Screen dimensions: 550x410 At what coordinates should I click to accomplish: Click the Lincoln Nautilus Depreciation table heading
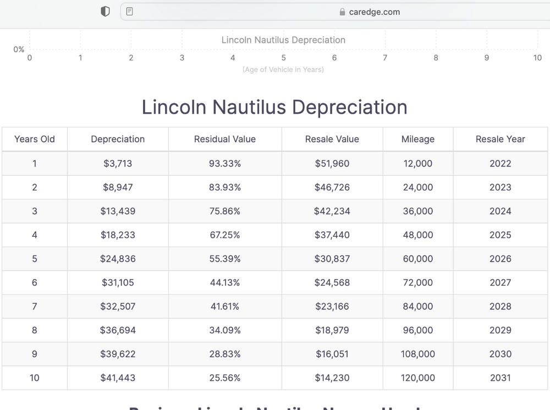(274, 107)
